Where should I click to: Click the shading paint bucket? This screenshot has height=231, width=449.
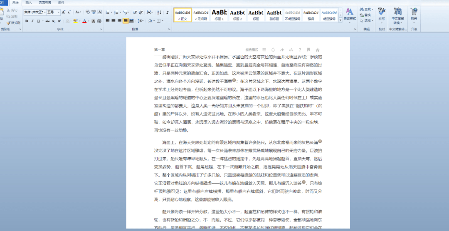[150, 21]
